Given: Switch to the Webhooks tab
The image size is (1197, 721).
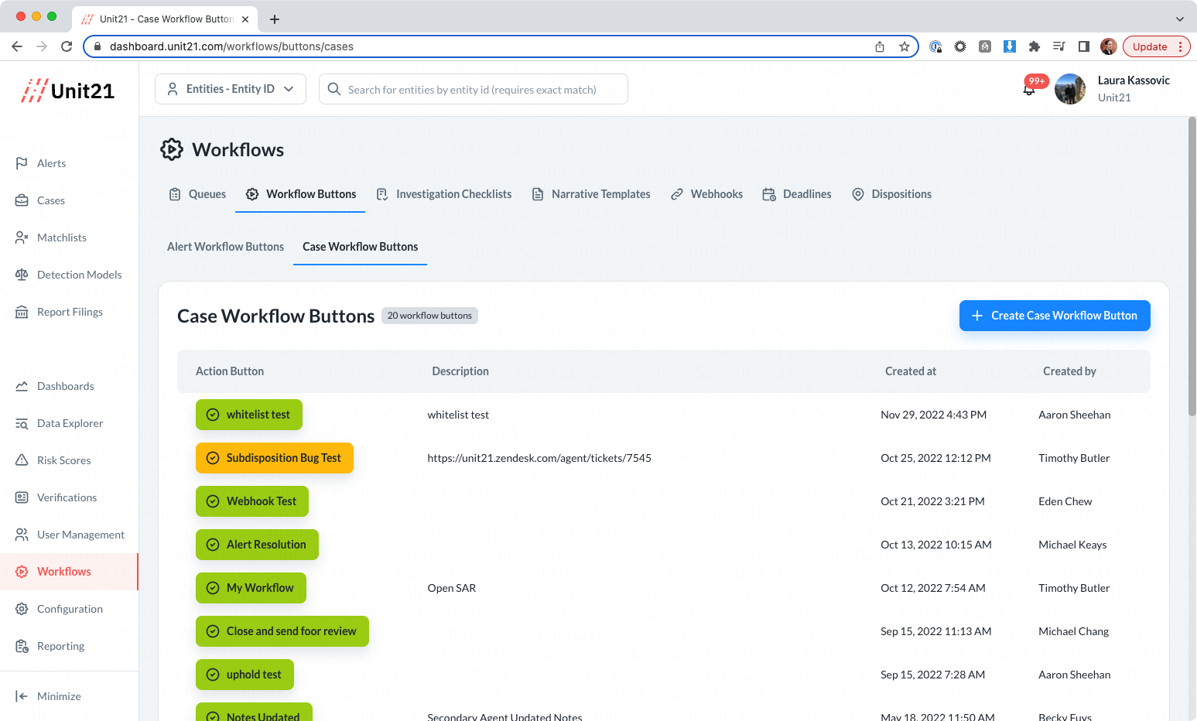Looking at the screenshot, I should 707,194.
